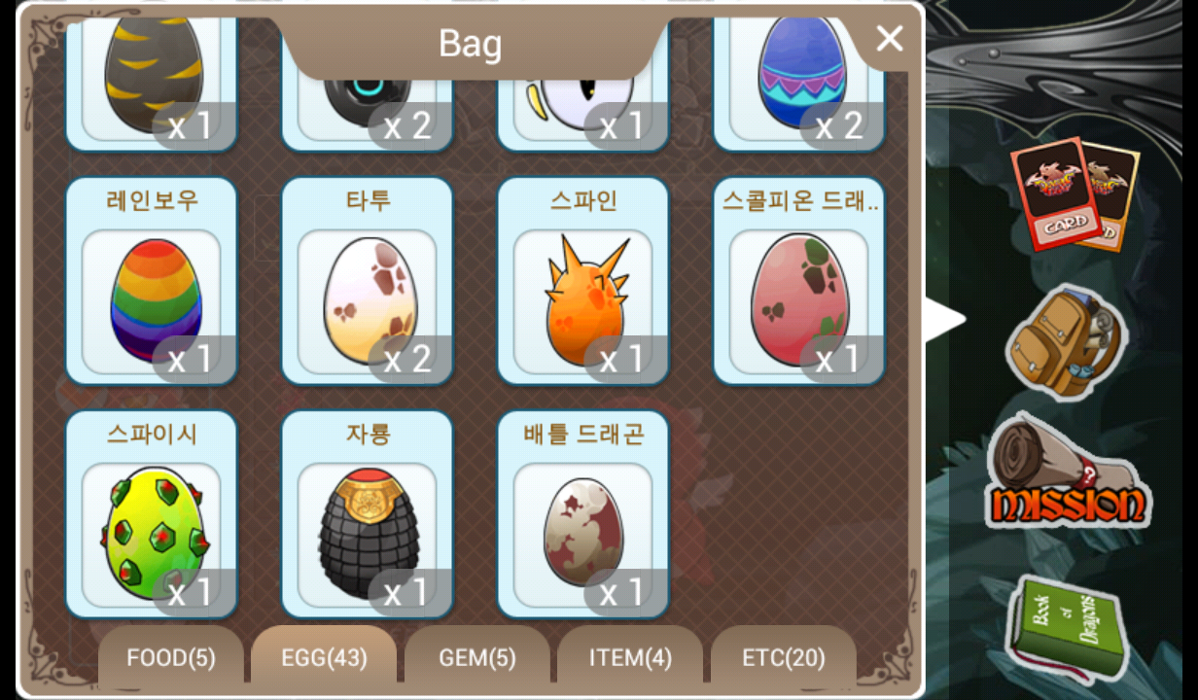Switch to the ITEM(4) tab
Screen dimensions: 1198x700
tap(630, 657)
